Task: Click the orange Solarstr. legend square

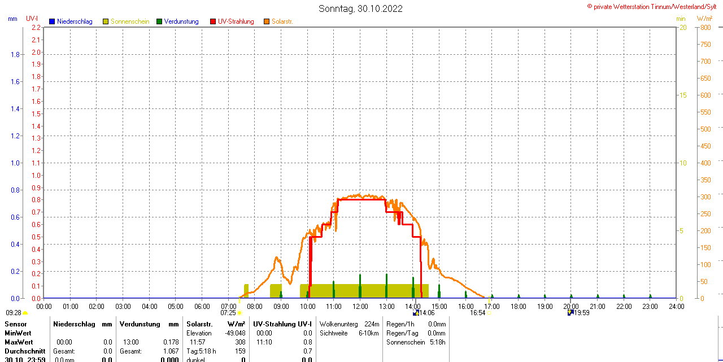Action: pos(267,21)
